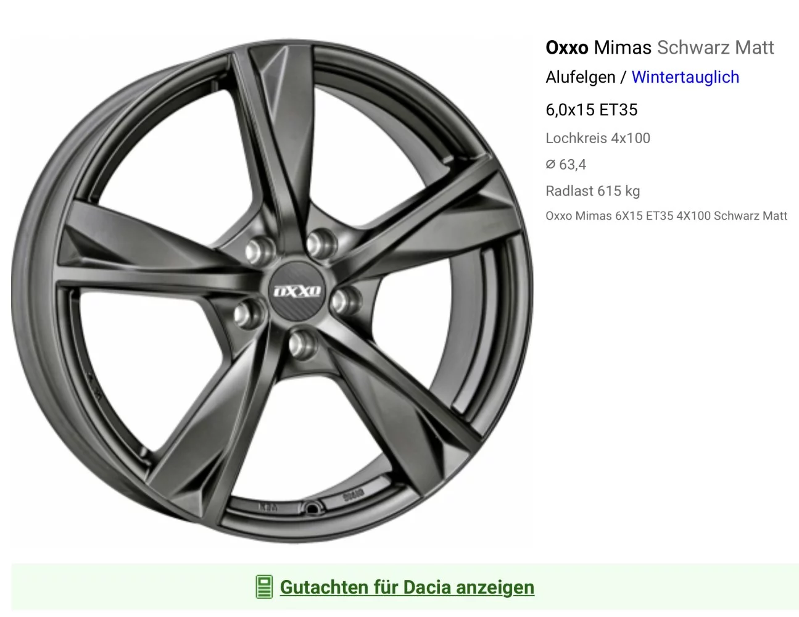Click the Oxxo Mimas wheel image
This screenshot has height=617, width=799.
coord(271,291)
